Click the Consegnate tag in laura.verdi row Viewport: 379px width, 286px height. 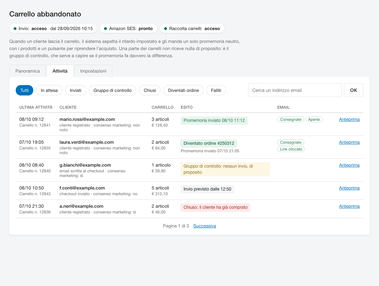(x=291, y=142)
